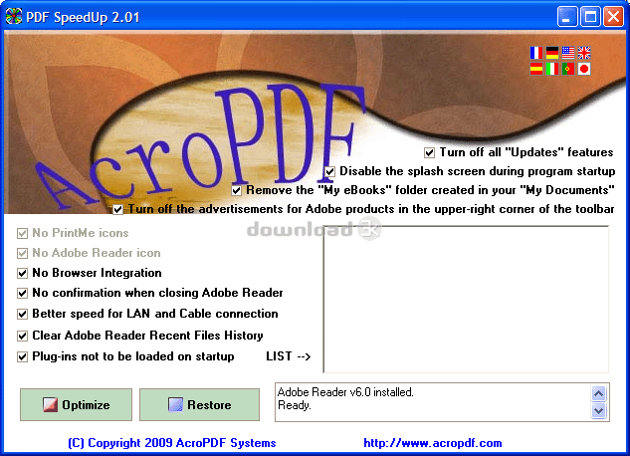Choose the Japanese flag language
The image size is (630, 456).
[584, 69]
